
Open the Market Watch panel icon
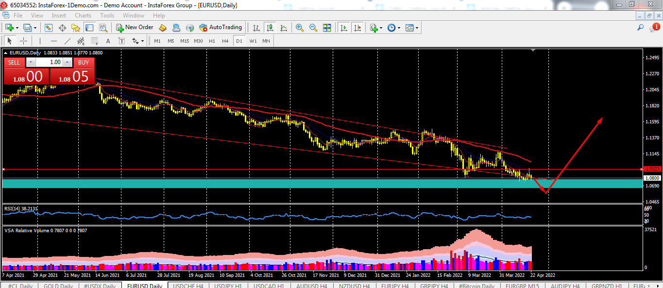(49, 28)
